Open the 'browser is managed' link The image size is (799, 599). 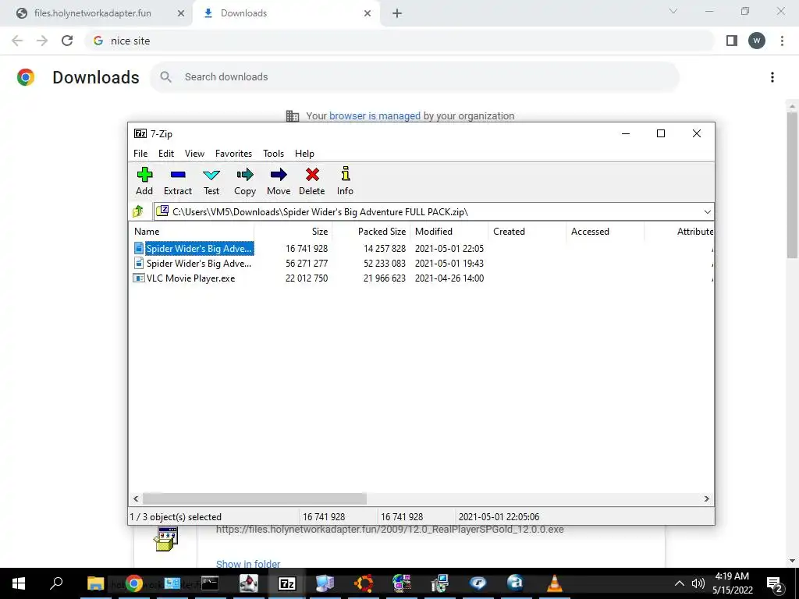[x=375, y=116]
